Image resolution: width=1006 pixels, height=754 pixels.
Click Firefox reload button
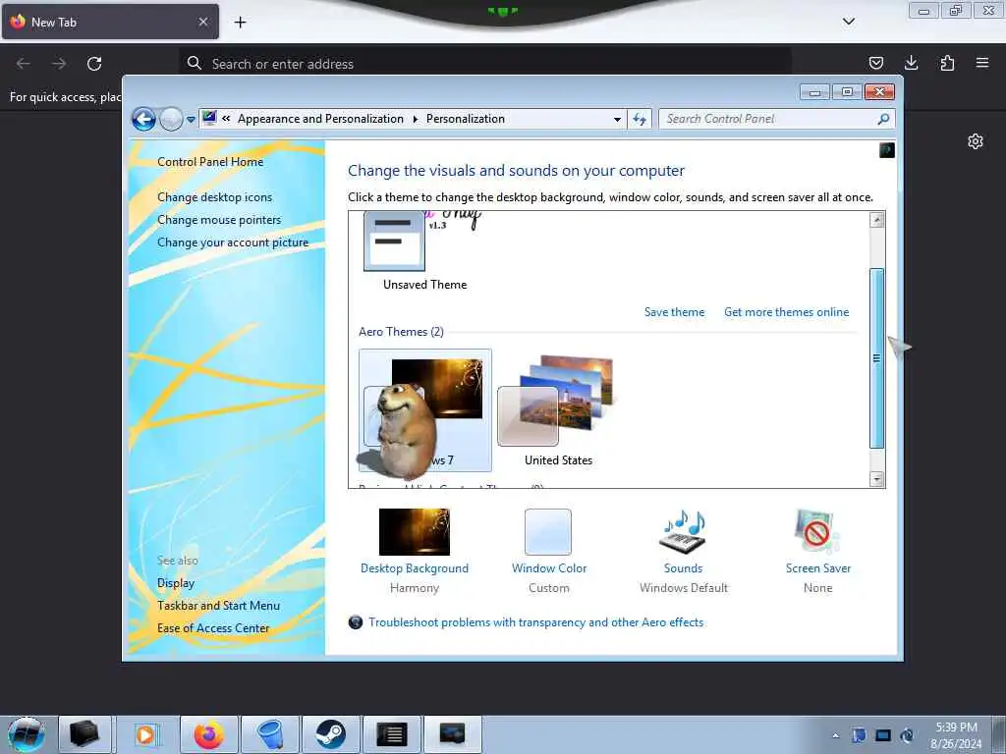pos(94,64)
